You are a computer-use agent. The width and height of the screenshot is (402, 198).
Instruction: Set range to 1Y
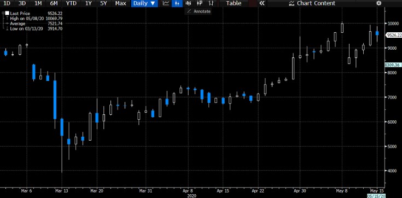click(x=88, y=3)
